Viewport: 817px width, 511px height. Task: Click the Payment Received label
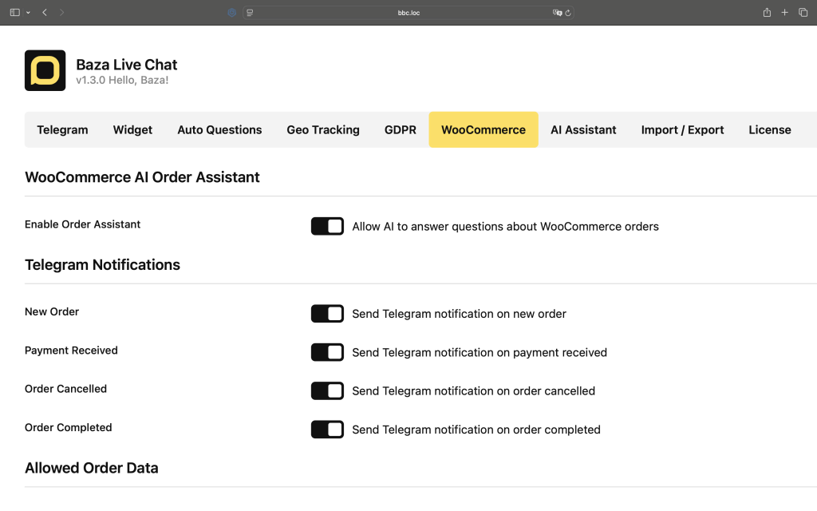71,351
